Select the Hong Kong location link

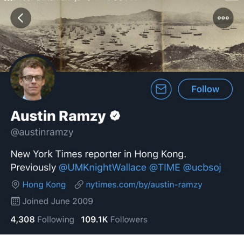tap(44, 184)
